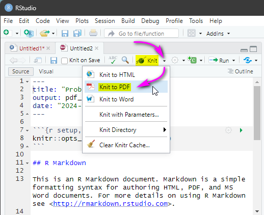Click the Run button

click(219, 60)
